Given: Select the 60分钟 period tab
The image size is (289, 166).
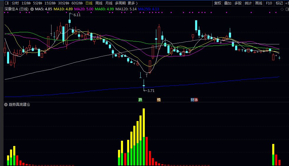Looking at the screenshot, I should tap(77, 3).
